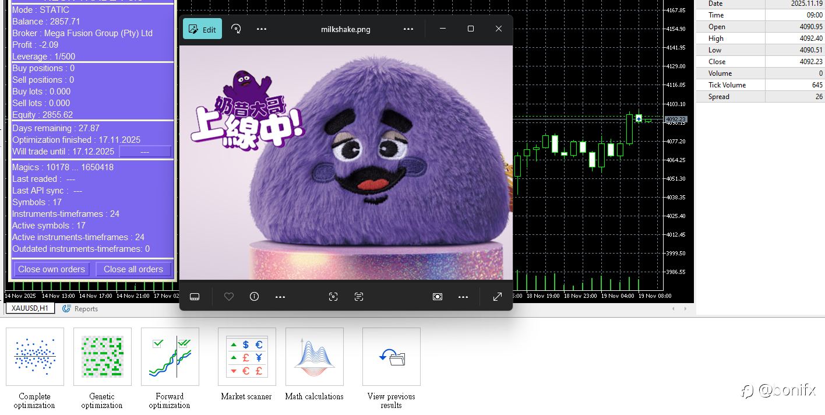This screenshot has width=825, height=415.
Task: Click the zoom-to-fit icon
Action: (x=438, y=297)
